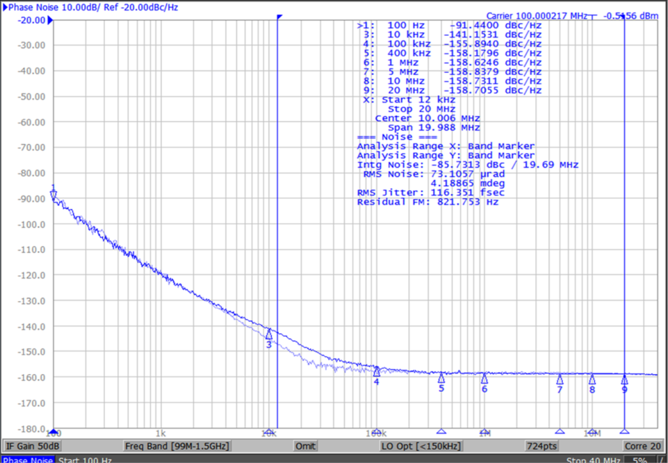Click the band marker start flag at top
The height and width of the screenshot is (463, 668).
point(280,17)
